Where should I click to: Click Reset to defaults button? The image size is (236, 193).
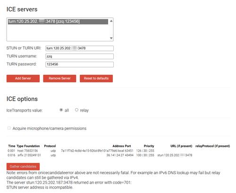click(96, 79)
